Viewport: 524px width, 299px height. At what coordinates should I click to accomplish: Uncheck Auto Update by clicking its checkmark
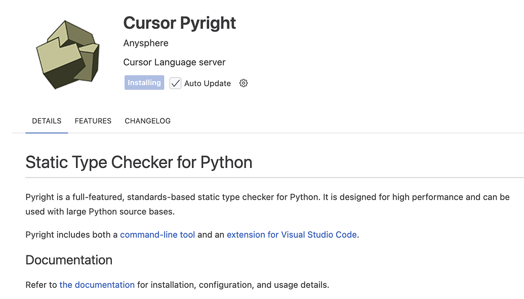(175, 82)
